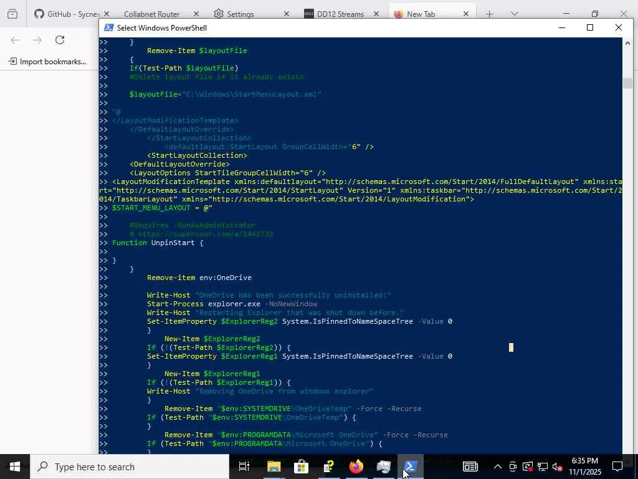Click 'New-Item $ExplorerReg1' line
Viewport: 638px width, 479px height.
[212, 374]
